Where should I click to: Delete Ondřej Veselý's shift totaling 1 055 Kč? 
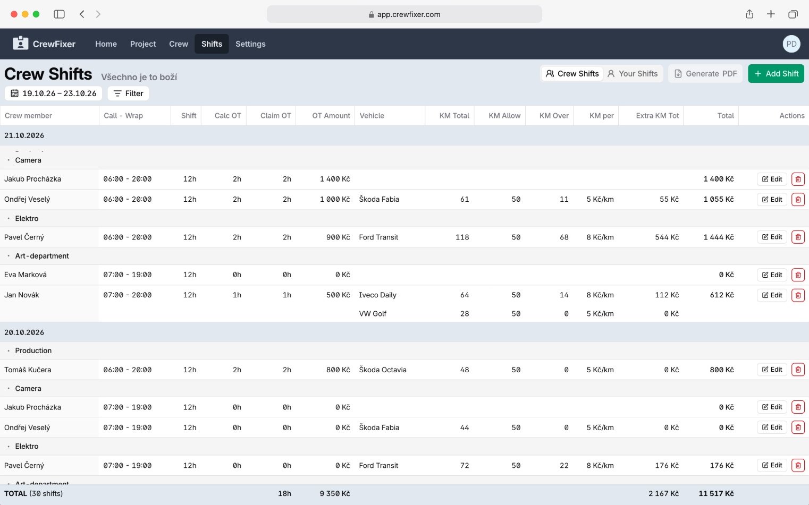point(798,200)
